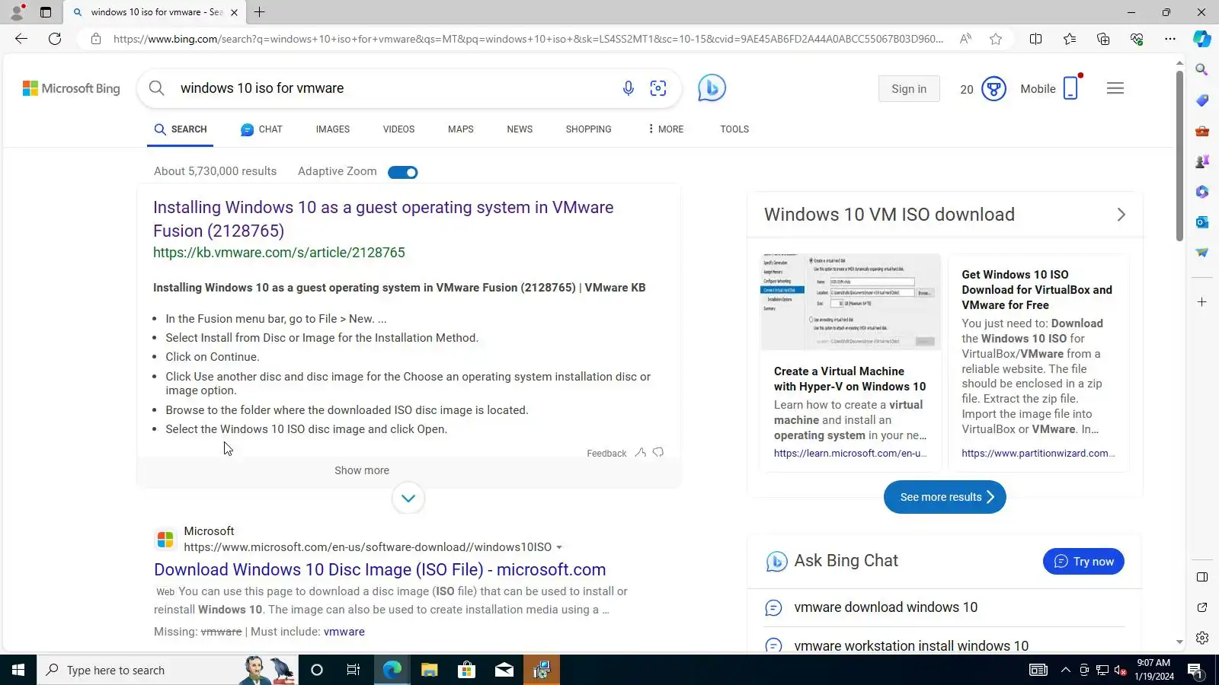The width and height of the screenshot is (1219, 685).
Task: Open partitionwizard.com link
Action: pos(1038,453)
